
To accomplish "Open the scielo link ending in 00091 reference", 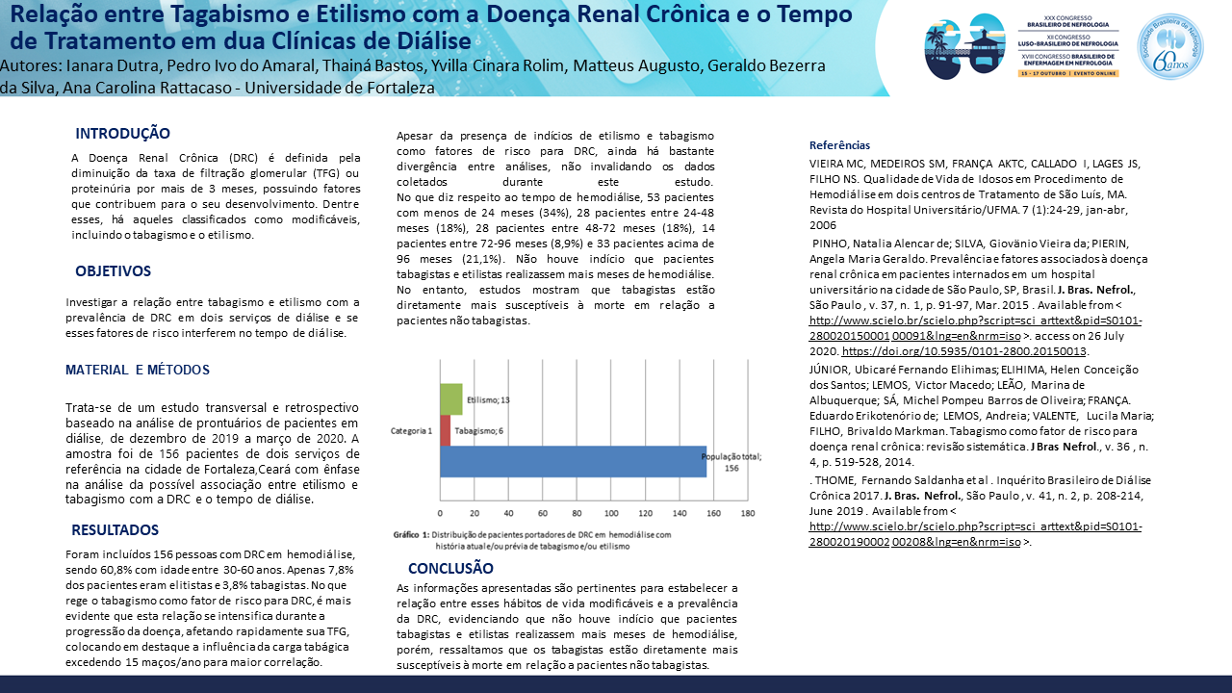I will coord(975,326).
